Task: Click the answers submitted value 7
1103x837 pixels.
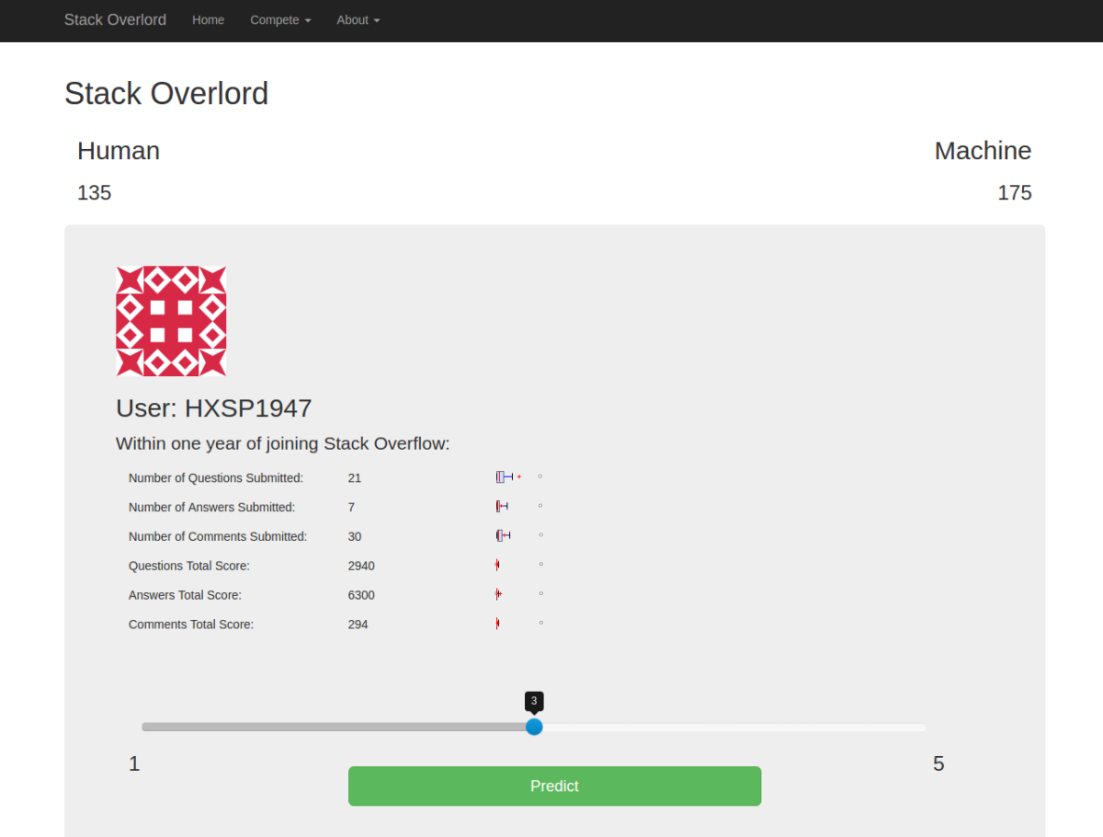Action: [x=352, y=508]
